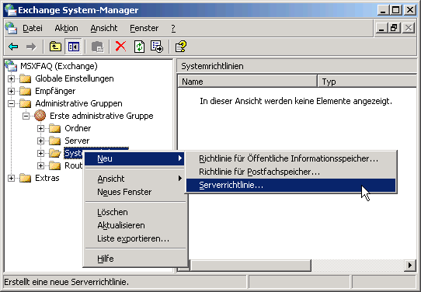Viewport: 421px width, 292px height.
Task: Open the Fenster menu
Action: [144, 28]
